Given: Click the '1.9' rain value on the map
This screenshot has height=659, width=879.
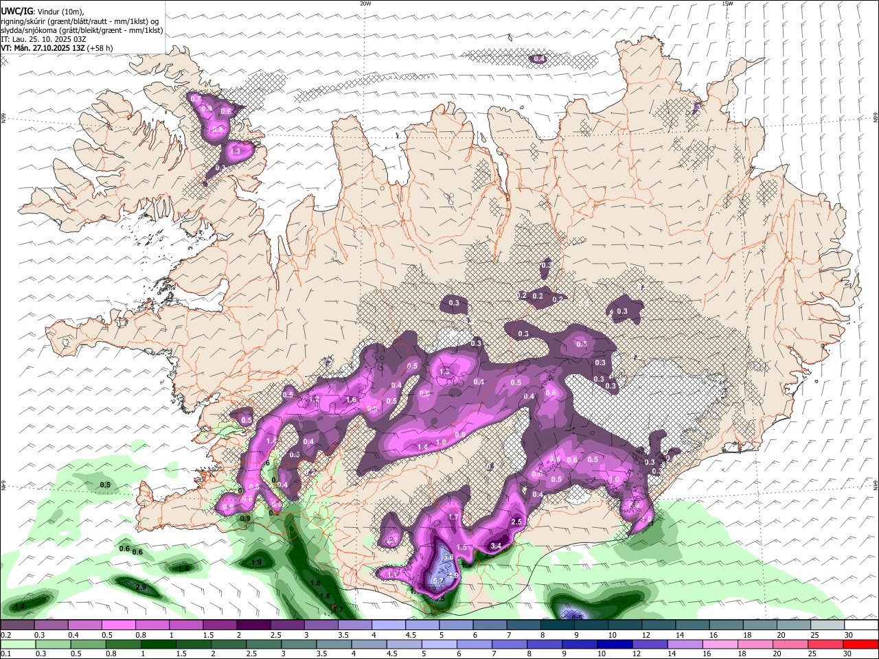Looking at the screenshot, I should tap(257, 562).
